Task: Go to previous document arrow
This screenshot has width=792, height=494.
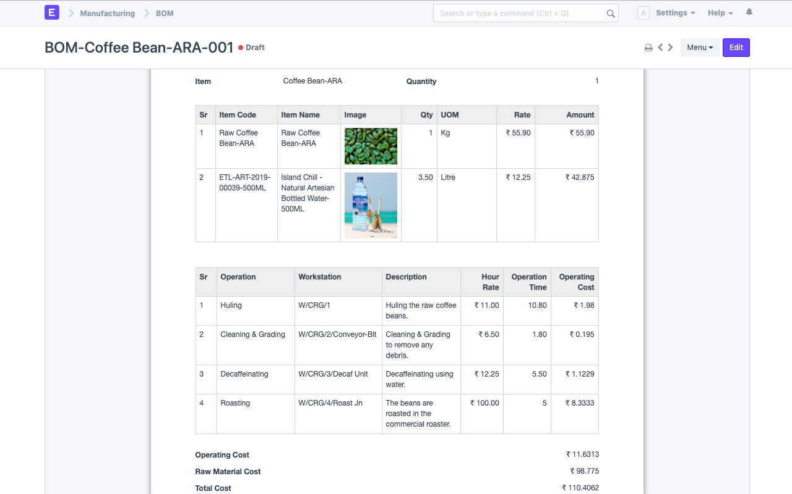Action: [660, 47]
